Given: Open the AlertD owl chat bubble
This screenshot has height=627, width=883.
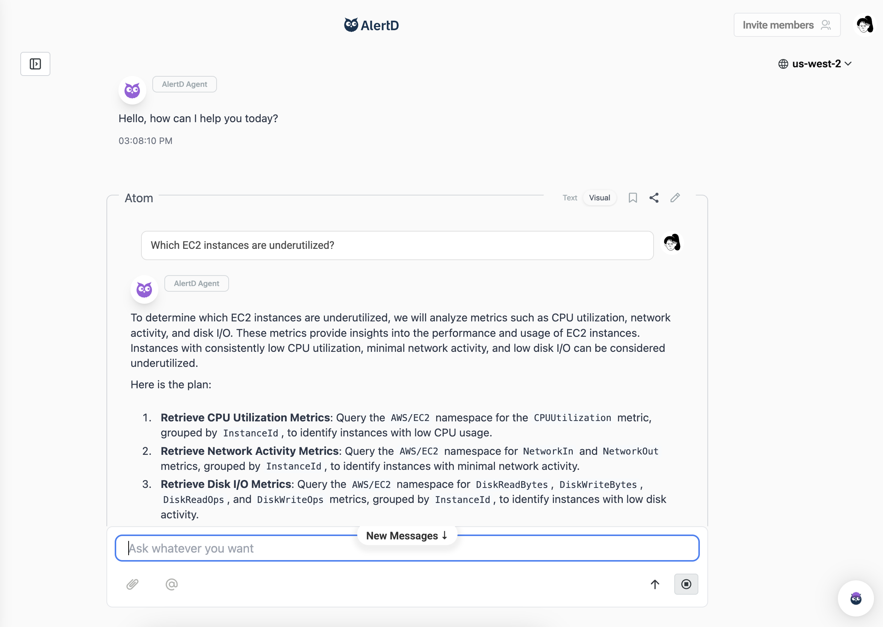Looking at the screenshot, I should coord(856,598).
